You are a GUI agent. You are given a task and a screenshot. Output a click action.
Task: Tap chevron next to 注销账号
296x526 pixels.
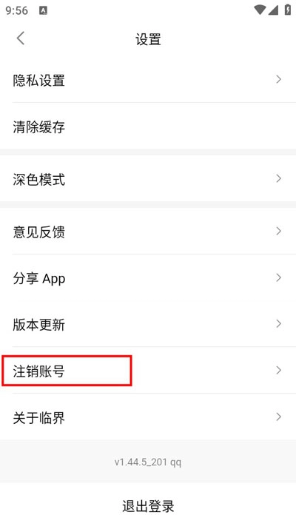(278, 371)
